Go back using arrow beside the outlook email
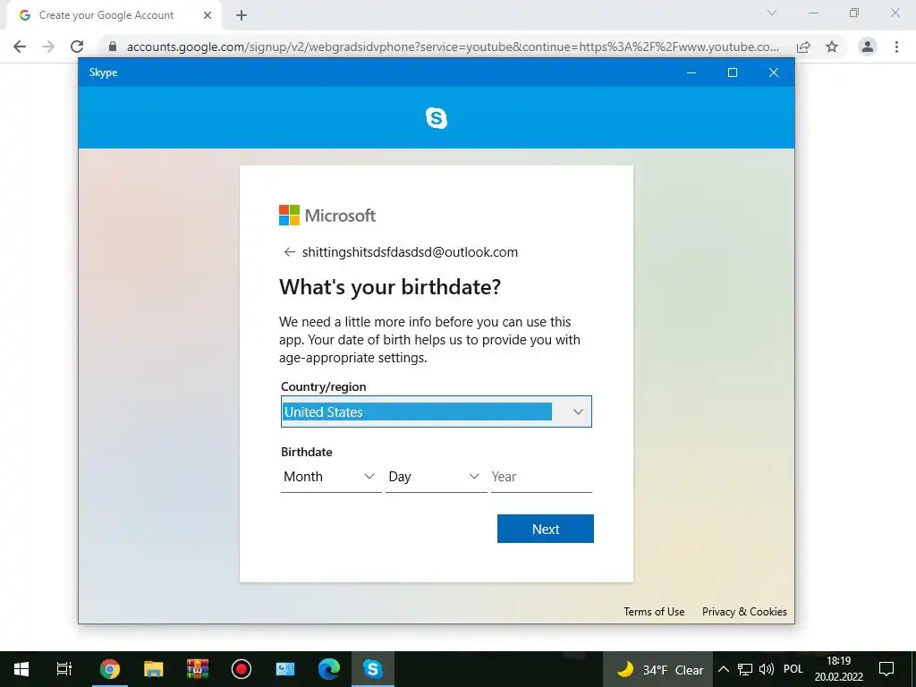The height and width of the screenshot is (687, 916). 289,251
